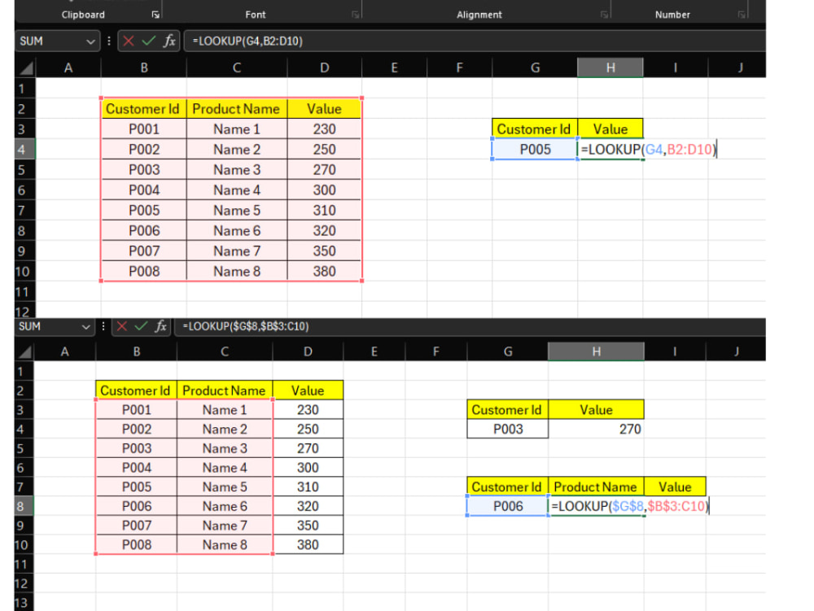Image resolution: width=814 pixels, height=611 pixels.
Task: Click 'Product Name' header in lower data table
Action: point(225,391)
